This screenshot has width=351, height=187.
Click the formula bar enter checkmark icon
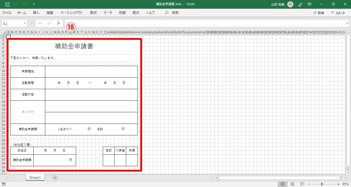tap(49, 23)
